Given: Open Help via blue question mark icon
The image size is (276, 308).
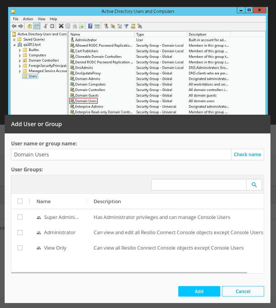Looking at the screenshot, I should [x=90, y=26].
